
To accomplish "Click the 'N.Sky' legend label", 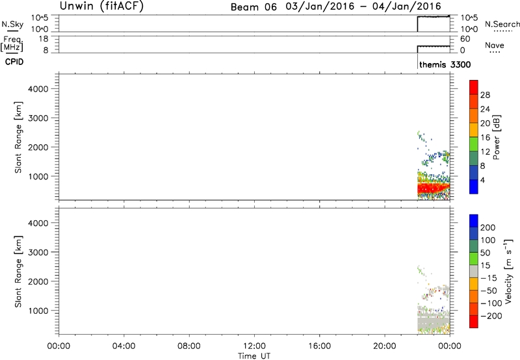I will [12, 24].
